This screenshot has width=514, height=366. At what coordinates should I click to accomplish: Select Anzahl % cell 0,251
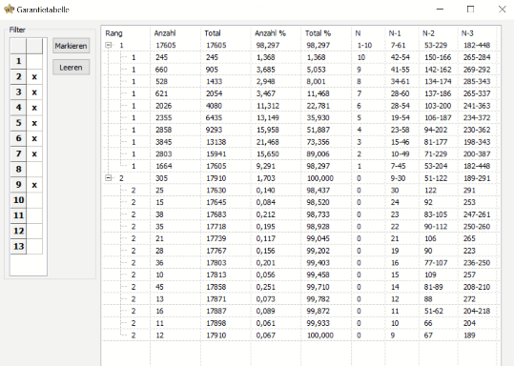(265, 287)
